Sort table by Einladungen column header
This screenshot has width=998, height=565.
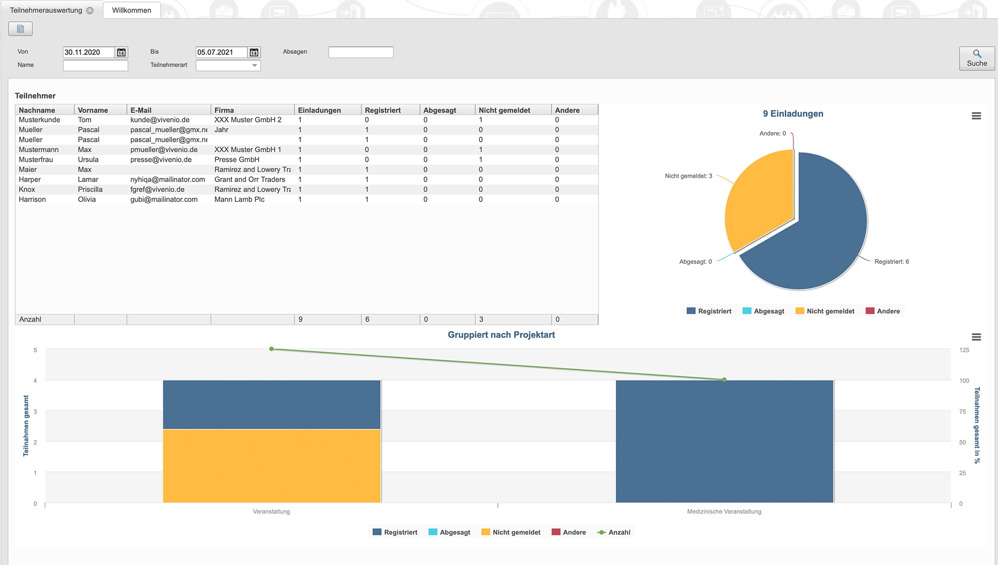(319, 110)
